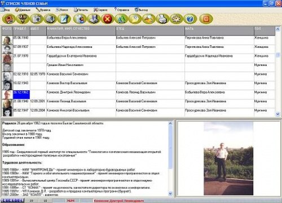Screen dimensions: 282x203
Task: Select name cell Бобылева Надежда Алексеевна
Action: [81, 49]
